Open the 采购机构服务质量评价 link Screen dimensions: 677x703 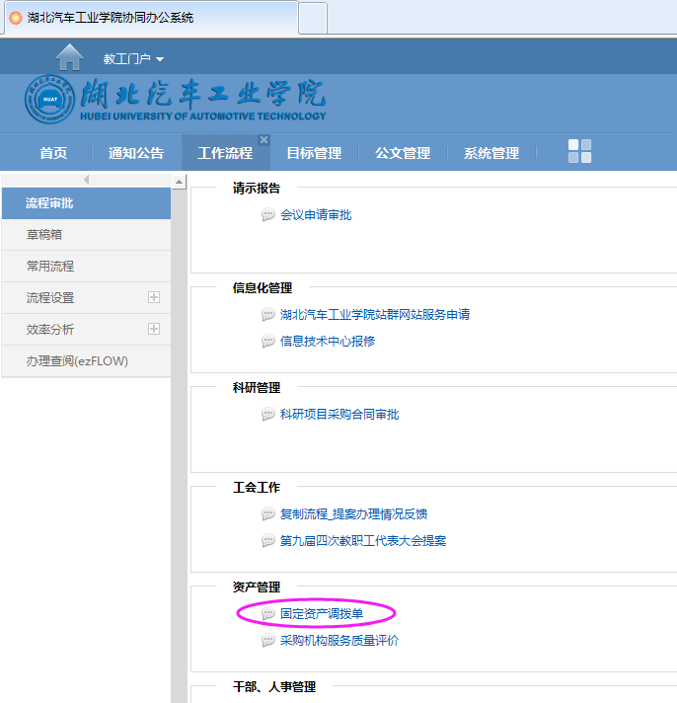[339, 640]
